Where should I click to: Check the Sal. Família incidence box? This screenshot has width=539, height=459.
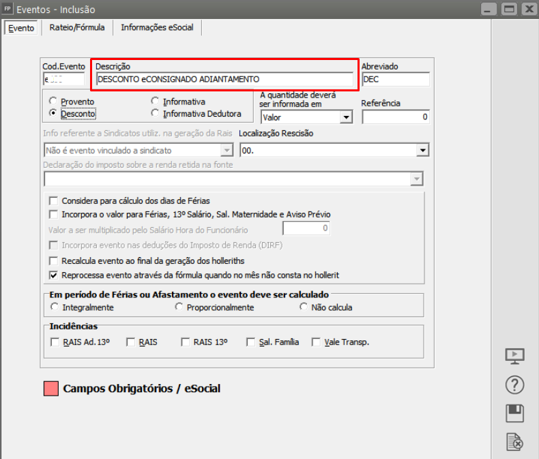pos(251,342)
